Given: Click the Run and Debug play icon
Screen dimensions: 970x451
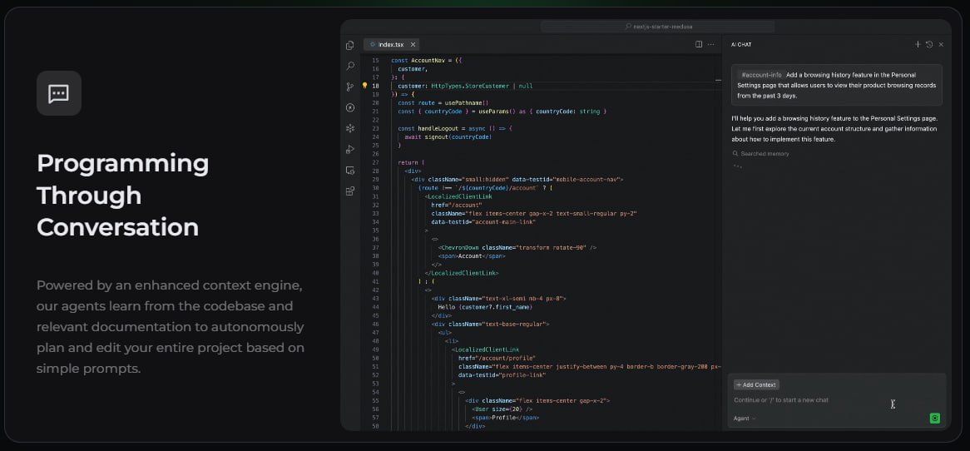Looking at the screenshot, I should [x=350, y=149].
